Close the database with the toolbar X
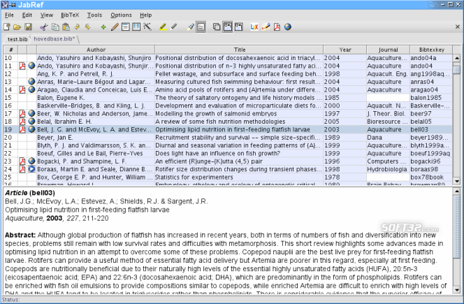The height and width of the screenshot is (304, 464). (458, 27)
